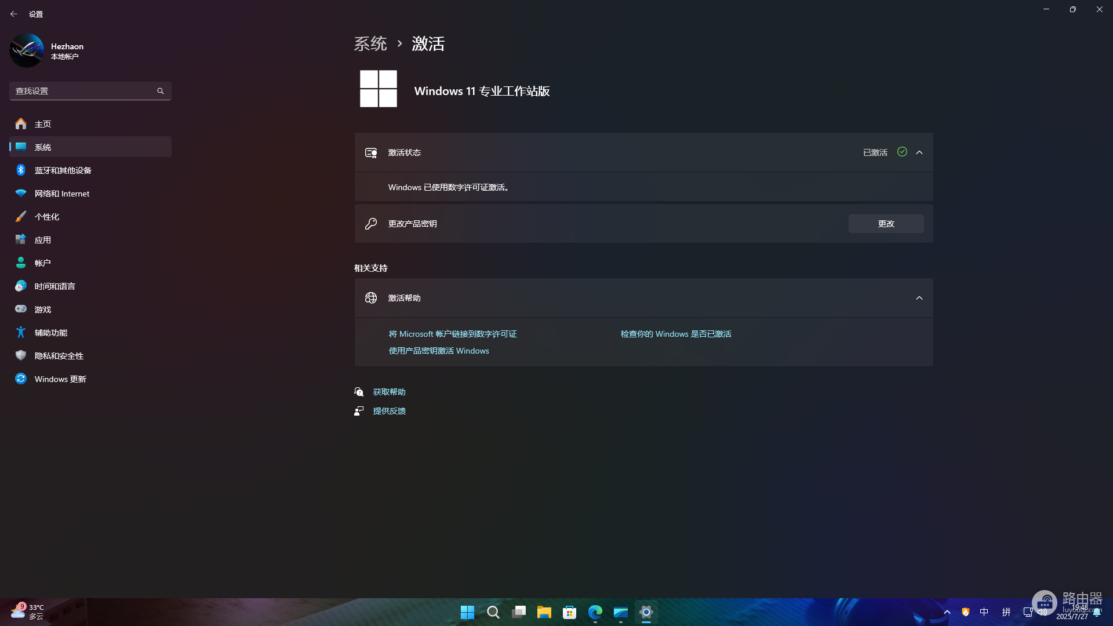Image resolution: width=1113 pixels, height=626 pixels.
Task: Click the 已激活 status text
Action: 875,152
